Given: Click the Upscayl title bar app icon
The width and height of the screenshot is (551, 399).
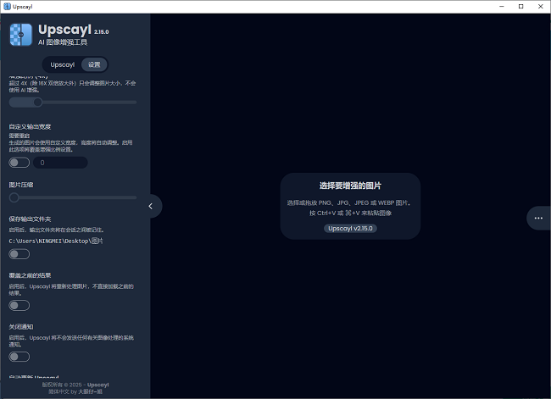Looking at the screenshot, I should click(7, 7).
